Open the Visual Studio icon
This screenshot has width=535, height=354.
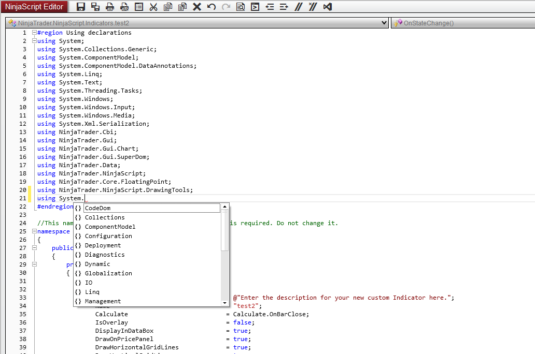click(x=328, y=7)
